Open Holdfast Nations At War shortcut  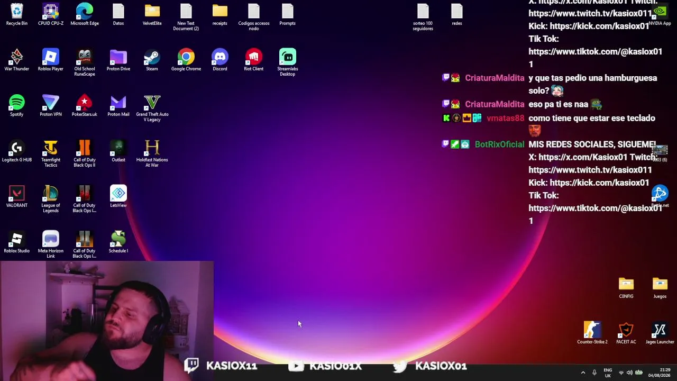click(152, 153)
